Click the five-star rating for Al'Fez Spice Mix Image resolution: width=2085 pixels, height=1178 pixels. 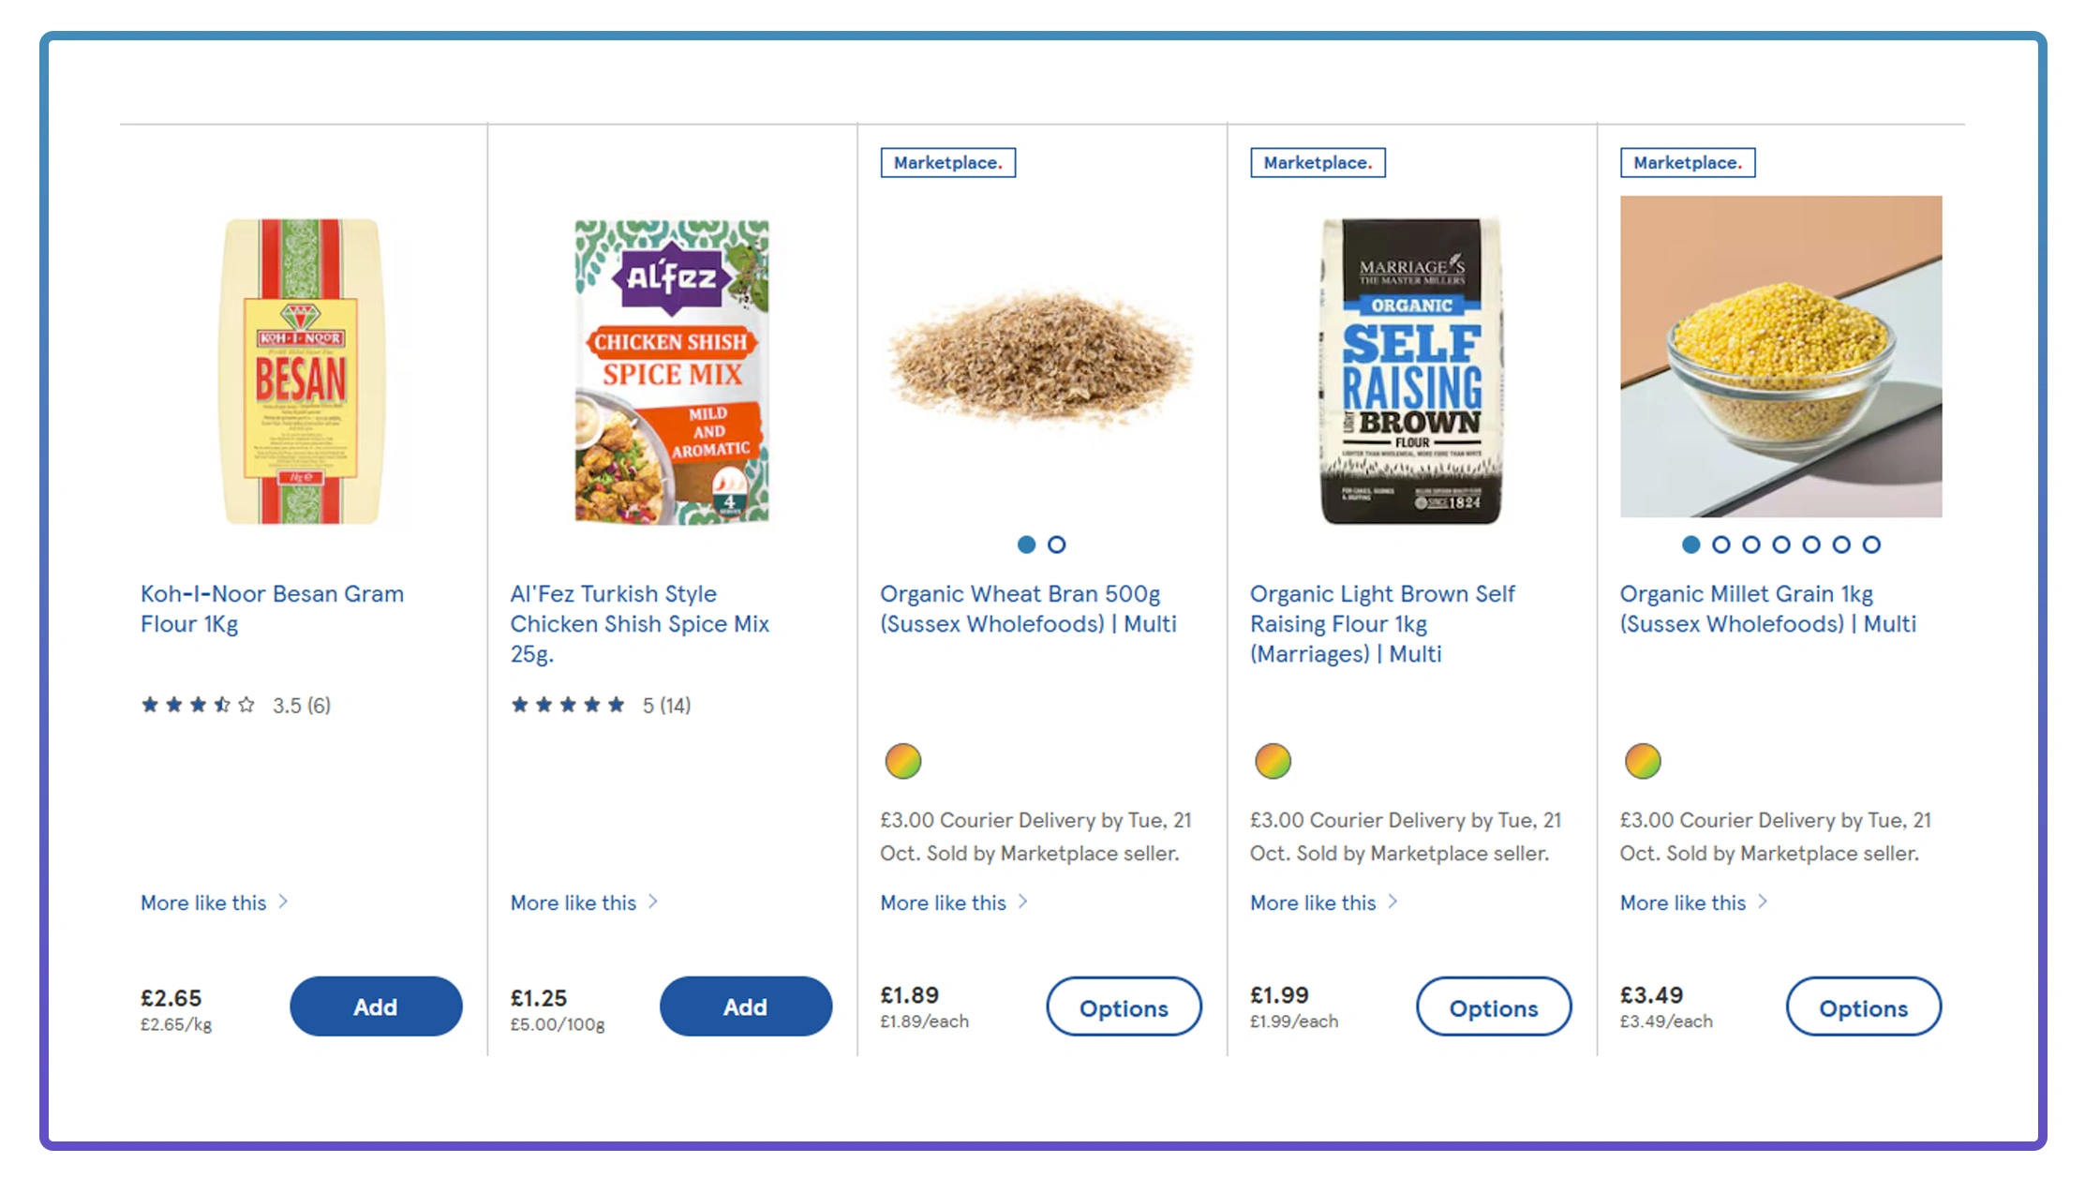click(568, 705)
